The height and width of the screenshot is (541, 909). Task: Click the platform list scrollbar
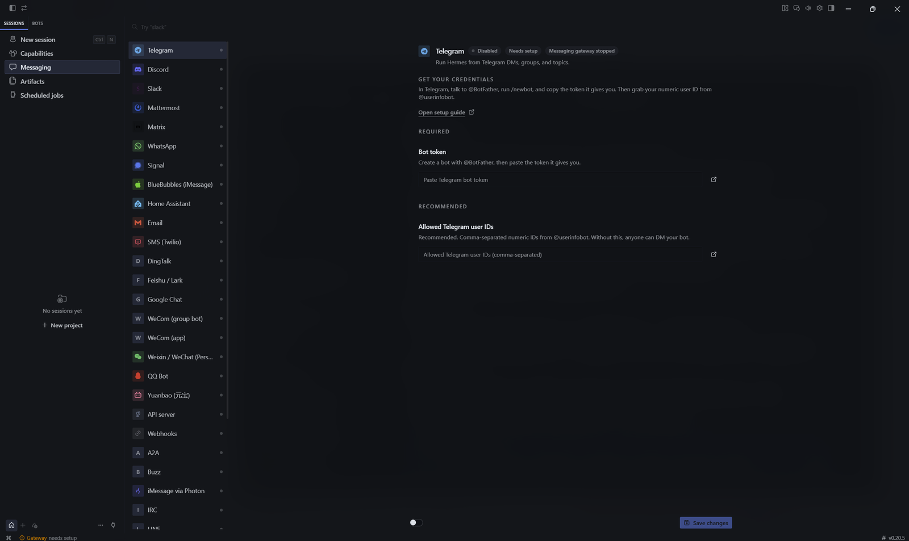227,230
